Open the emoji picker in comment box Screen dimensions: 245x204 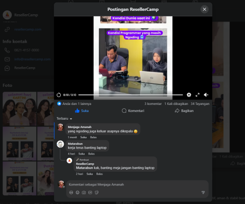[77, 193]
